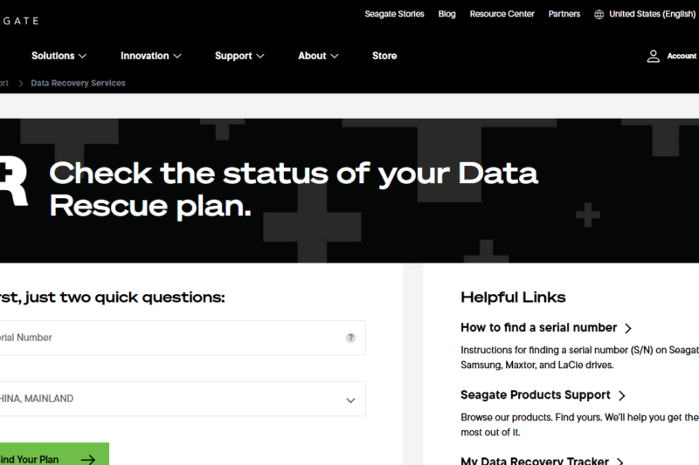Open the Store menu item
699x465 pixels.
pyautogui.click(x=384, y=56)
